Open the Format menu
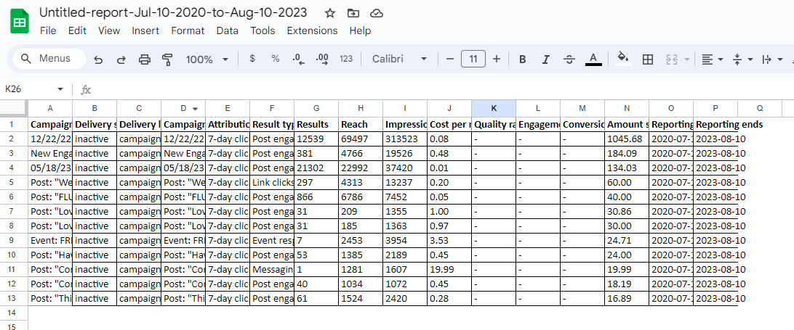The width and height of the screenshot is (794, 330). point(188,30)
